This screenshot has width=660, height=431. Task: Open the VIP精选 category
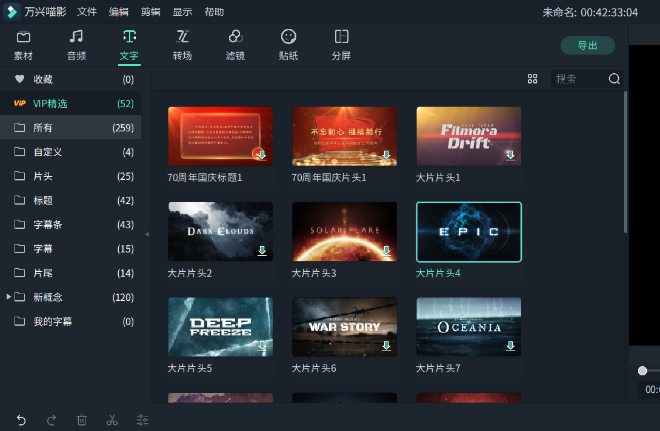[50, 104]
